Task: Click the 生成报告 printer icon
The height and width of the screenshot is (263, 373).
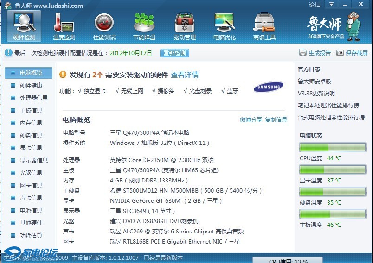Action: (302, 53)
